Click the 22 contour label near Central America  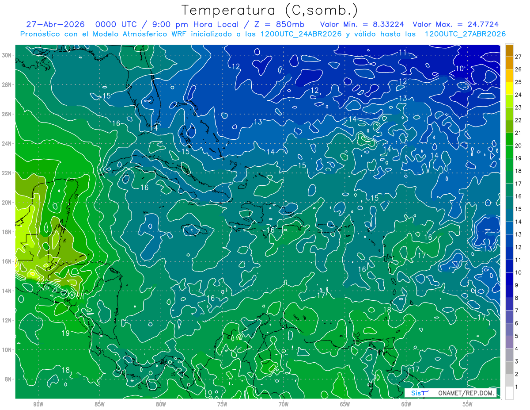(x=40, y=281)
